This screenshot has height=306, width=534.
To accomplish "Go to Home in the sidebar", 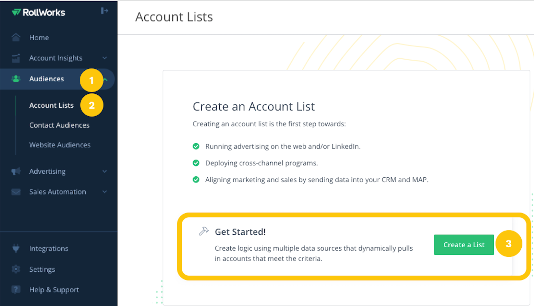I will point(39,38).
